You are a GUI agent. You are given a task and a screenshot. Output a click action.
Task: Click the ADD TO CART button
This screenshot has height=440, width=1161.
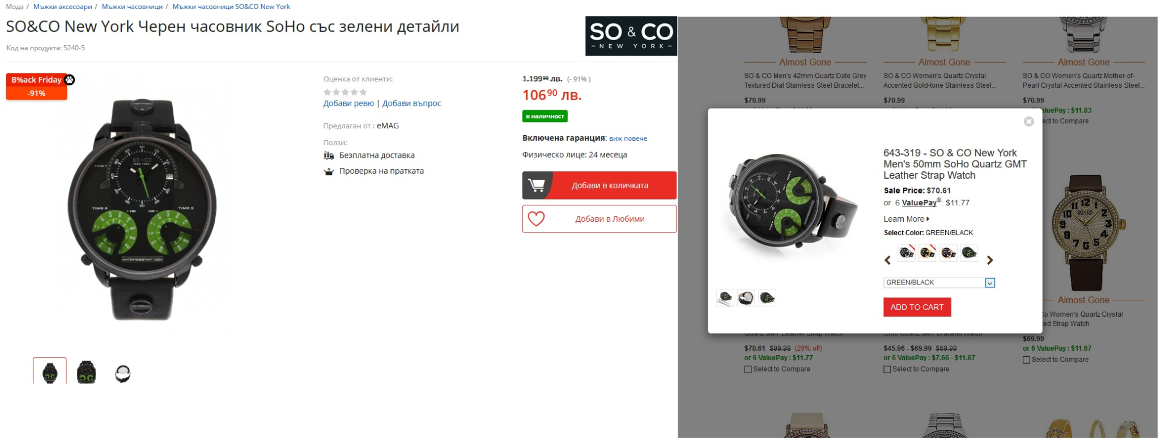click(917, 307)
